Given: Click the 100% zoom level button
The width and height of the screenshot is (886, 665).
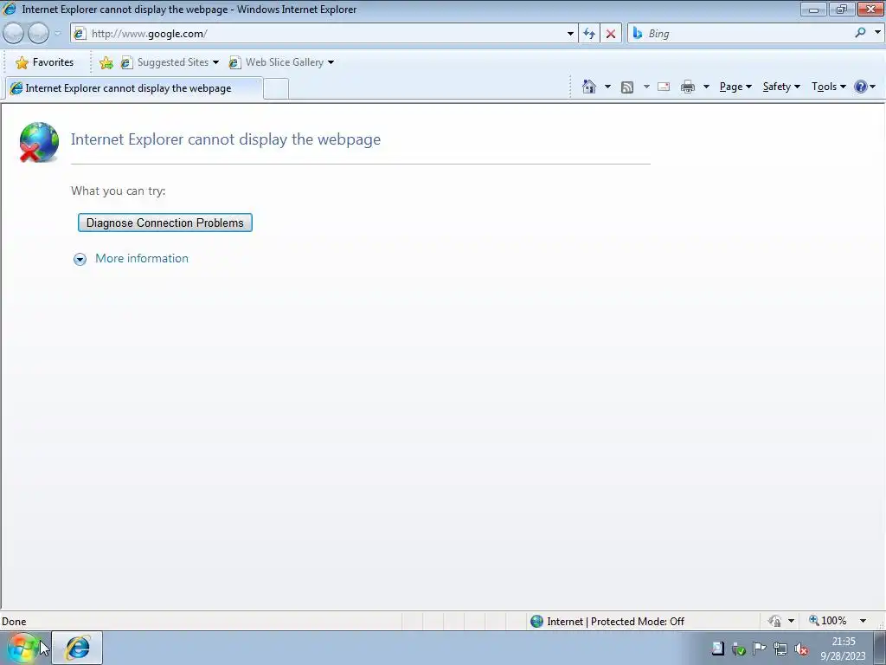Looking at the screenshot, I should [x=828, y=621].
